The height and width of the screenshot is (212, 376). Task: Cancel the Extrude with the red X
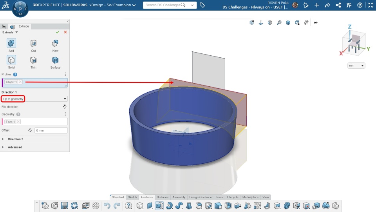pos(65,32)
